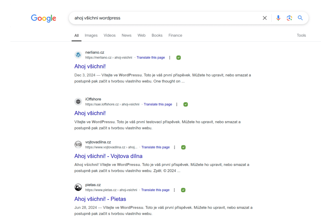321x219 pixels.
Task: Click the Google logo
Action: tap(43, 18)
